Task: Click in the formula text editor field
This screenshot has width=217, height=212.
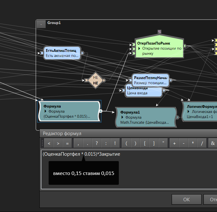Action: coord(129,169)
